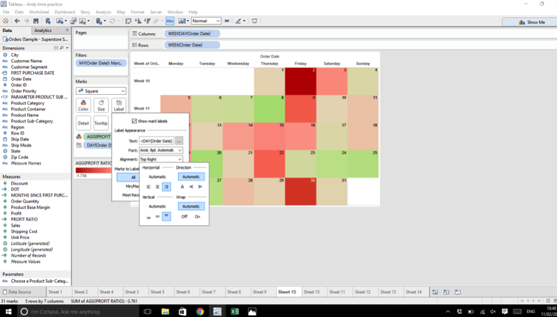Turn Wrap to On
557x317 pixels.
coord(197,216)
